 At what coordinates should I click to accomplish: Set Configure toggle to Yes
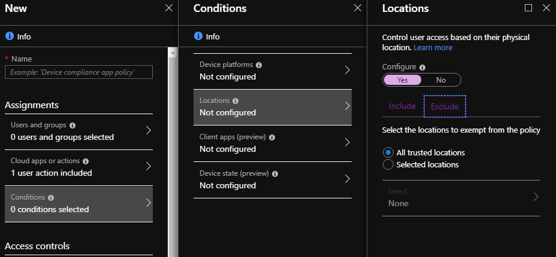point(402,80)
